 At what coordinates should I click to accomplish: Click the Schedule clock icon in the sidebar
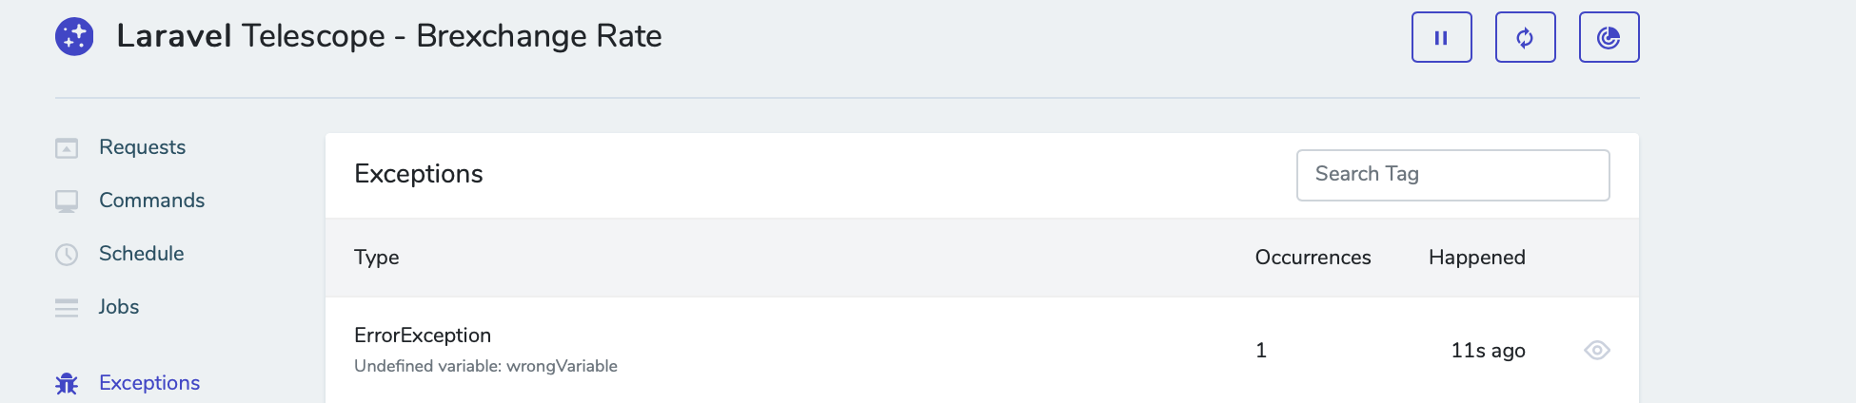point(67,255)
